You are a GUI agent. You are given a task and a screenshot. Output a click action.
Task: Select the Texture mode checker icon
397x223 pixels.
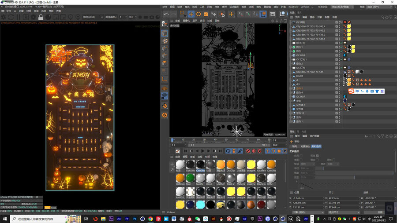(165, 41)
